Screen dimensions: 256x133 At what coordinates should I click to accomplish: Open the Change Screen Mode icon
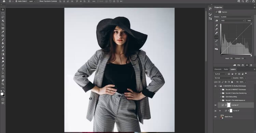(3, 103)
